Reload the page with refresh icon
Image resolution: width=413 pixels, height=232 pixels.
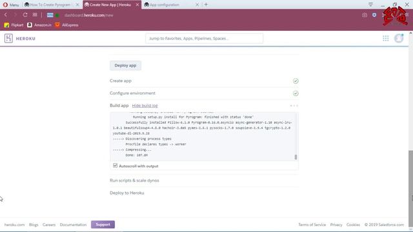coord(25,15)
